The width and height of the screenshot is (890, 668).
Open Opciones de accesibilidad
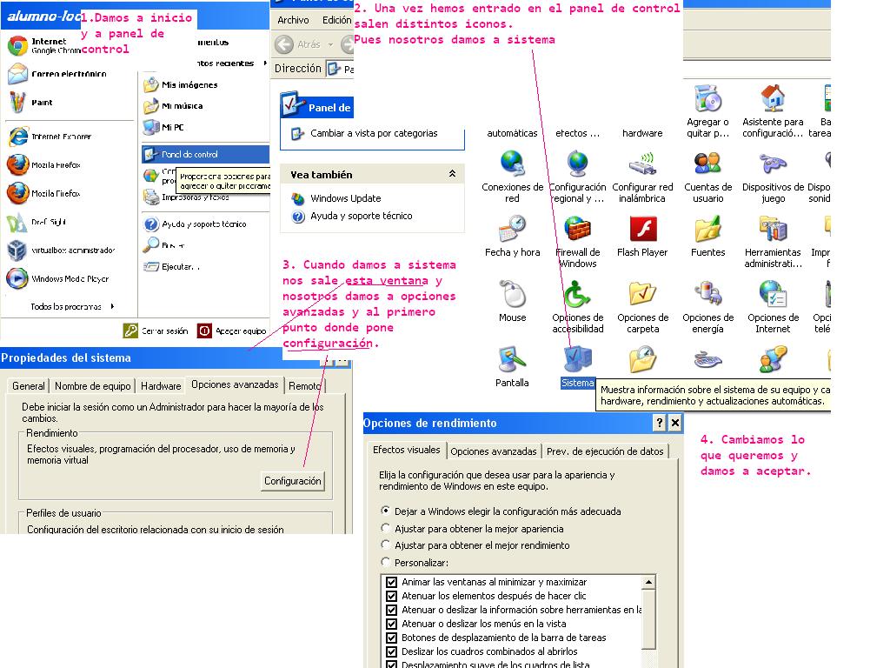(577, 307)
